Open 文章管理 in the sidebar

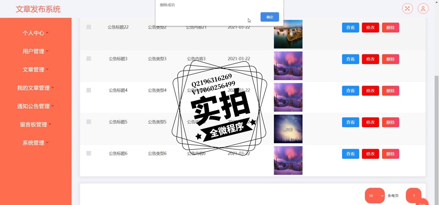coord(36,70)
